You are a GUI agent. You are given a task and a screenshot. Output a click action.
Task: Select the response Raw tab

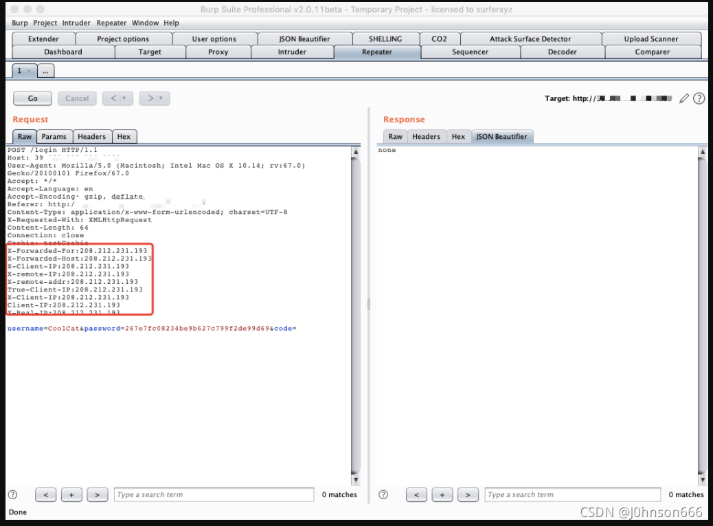pos(395,137)
